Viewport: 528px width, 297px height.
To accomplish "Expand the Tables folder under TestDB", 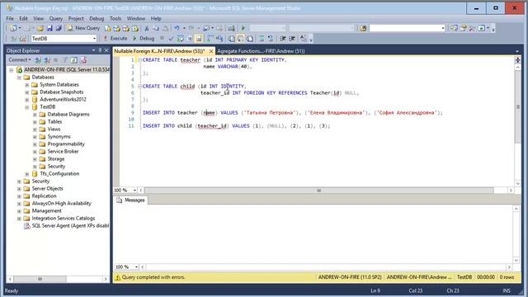I will coord(35,122).
